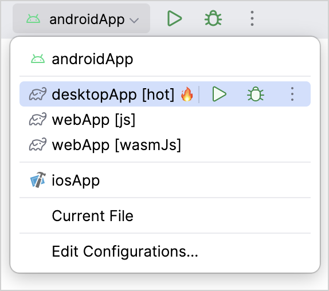The image size is (329, 291).
Task: Click the Gradle elephant icon beside desktopApp [hot]
Action: pyautogui.click(x=38, y=94)
